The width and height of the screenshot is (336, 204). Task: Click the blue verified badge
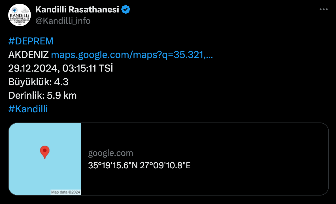pyautogui.click(x=126, y=10)
